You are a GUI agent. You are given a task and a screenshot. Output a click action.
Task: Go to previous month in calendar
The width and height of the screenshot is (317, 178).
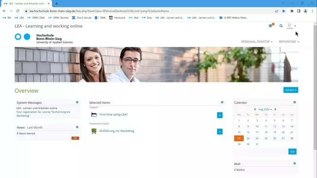coord(255,109)
